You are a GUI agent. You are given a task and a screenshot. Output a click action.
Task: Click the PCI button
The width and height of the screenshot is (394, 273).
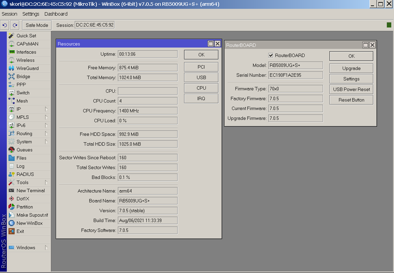(x=201, y=67)
